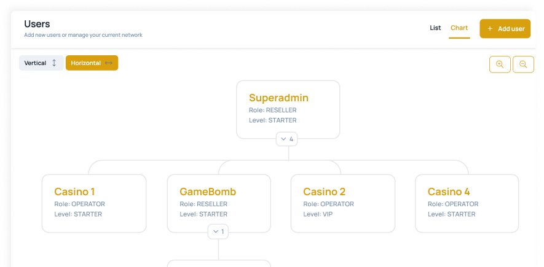The width and height of the screenshot is (544, 267).
Task: Click the Users page heading
Action: pos(37,24)
